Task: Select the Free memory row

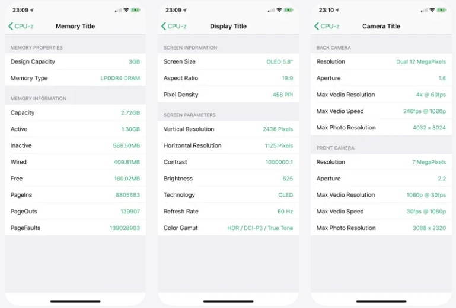Action: (75, 179)
